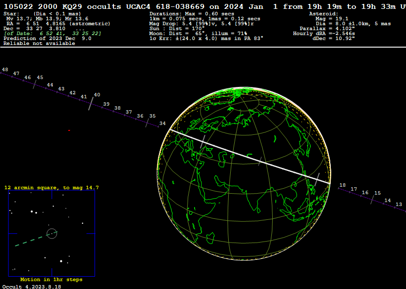
Task: Click 'Prediction of 2023 Dec 9.0'
Action: click(48, 38)
